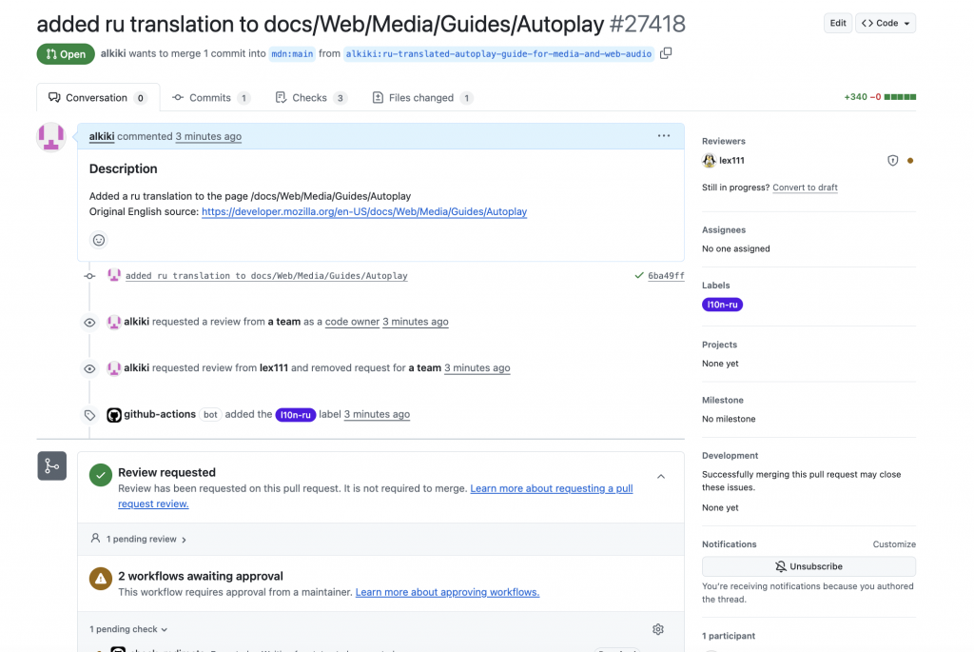Click the green commit status checkmark

click(638, 276)
